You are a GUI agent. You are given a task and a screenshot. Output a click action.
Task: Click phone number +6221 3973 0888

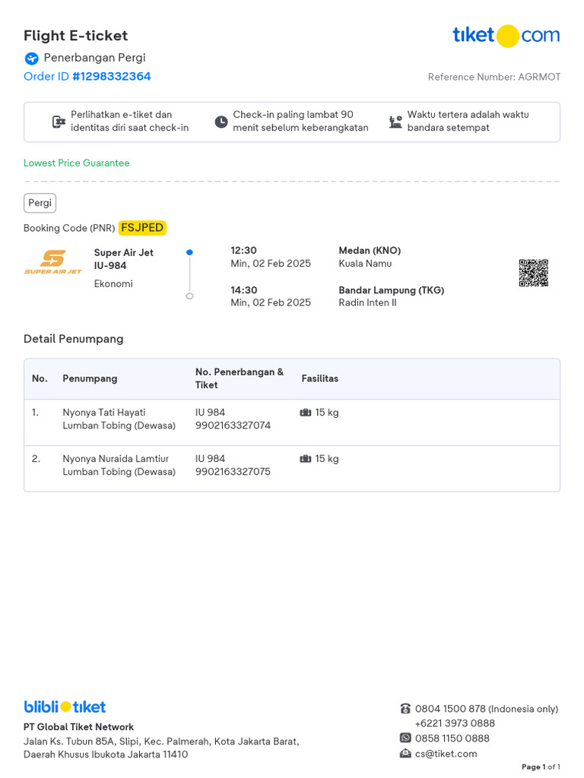tap(455, 723)
